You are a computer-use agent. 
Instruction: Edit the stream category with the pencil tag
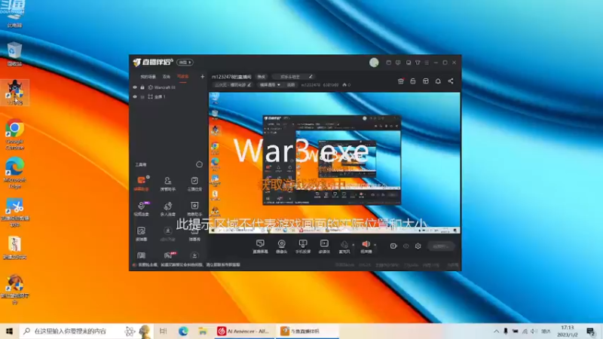point(233,85)
